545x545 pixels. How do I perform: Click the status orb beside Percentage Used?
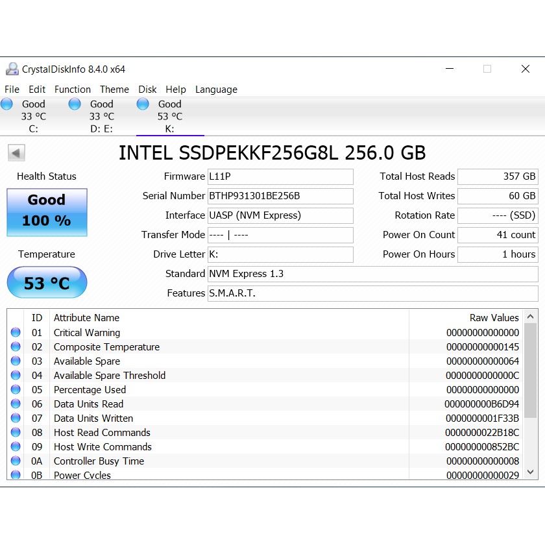16,390
